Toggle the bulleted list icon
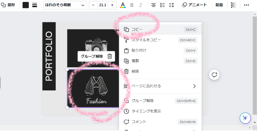 pos(162,5)
